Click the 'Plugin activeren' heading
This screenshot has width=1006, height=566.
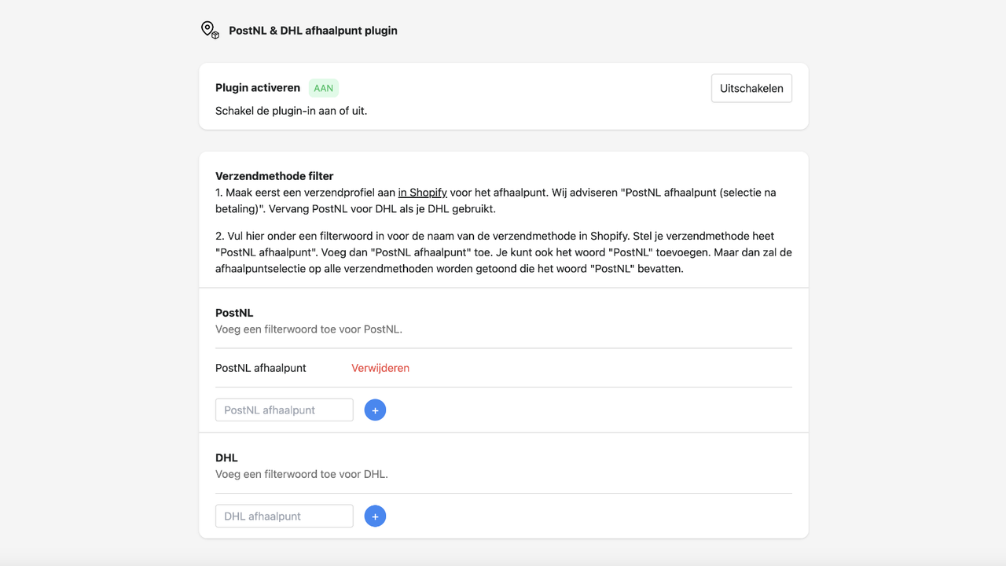point(258,88)
